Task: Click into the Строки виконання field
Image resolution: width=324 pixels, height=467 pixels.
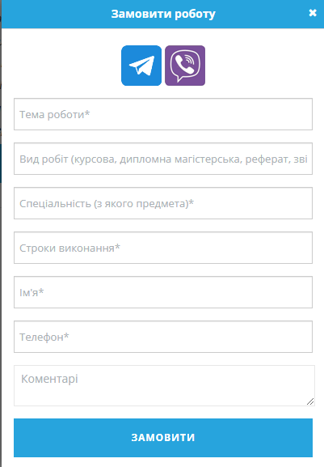Action: pos(163,248)
